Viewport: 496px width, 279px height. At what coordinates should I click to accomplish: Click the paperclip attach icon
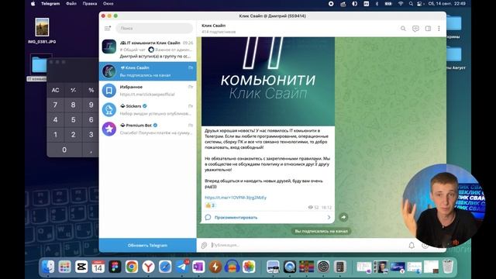coord(204,245)
